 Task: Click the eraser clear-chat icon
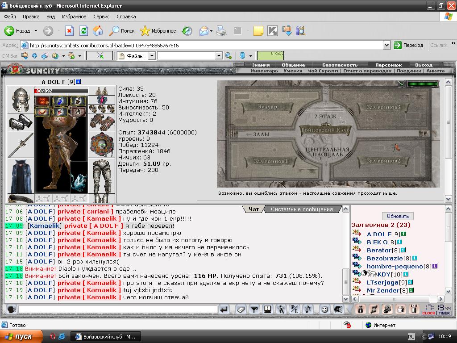(x=241, y=309)
